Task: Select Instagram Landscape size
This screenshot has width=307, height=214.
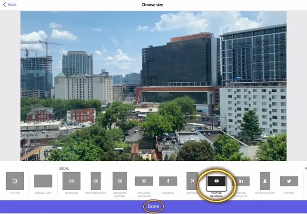Action: [144, 181]
